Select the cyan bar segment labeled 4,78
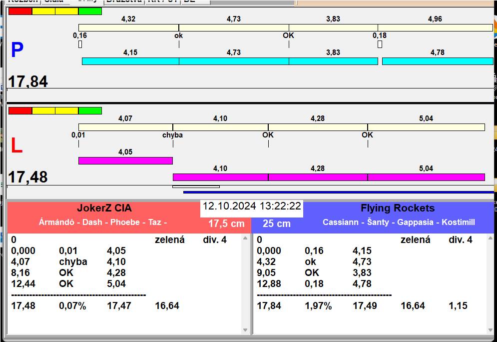This screenshot has width=497, height=342. (438, 61)
